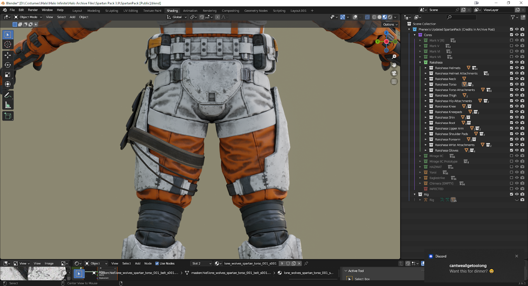This screenshot has width=528, height=286.
Task: Open the Object Mode dropdown
Action: click(x=28, y=17)
